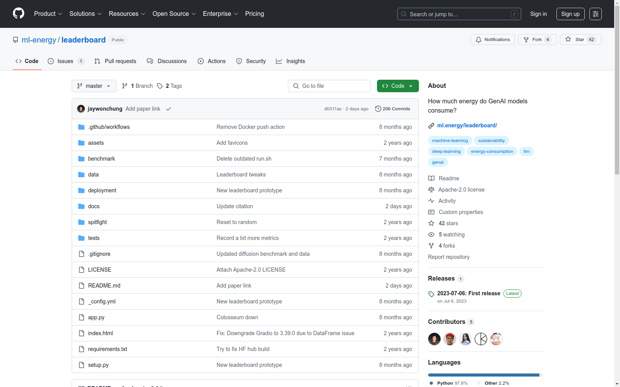Open the green Code dropdown button
This screenshot has height=387, width=620.
pyautogui.click(x=398, y=86)
